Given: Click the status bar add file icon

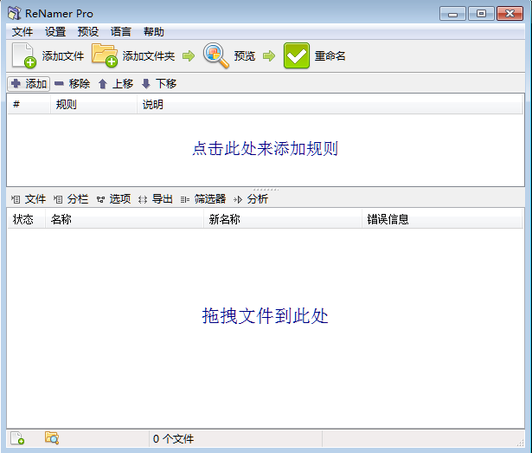Looking at the screenshot, I should tap(17, 439).
